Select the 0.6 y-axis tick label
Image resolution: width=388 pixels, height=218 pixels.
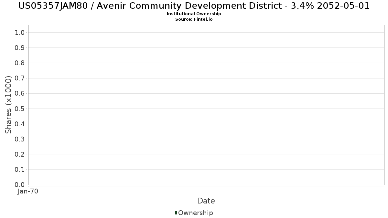[x=20, y=93]
